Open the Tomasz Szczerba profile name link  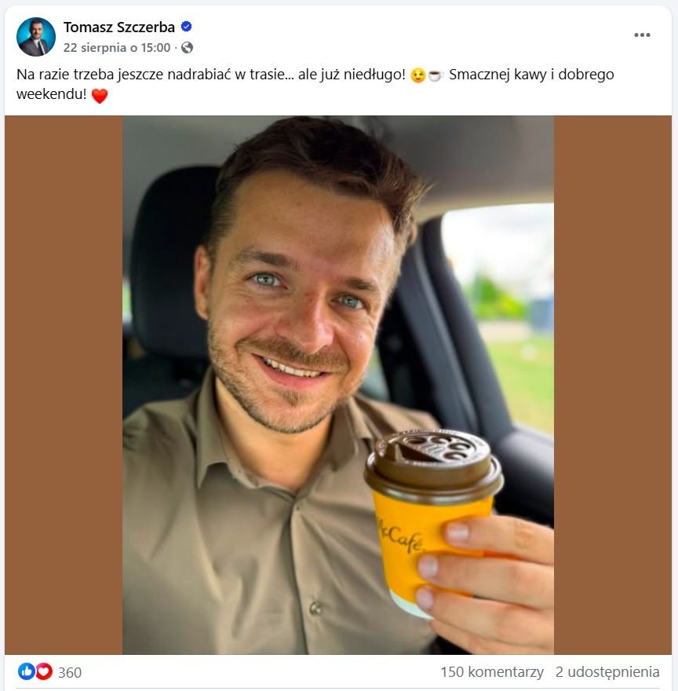pyautogui.click(x=119, y=27)
